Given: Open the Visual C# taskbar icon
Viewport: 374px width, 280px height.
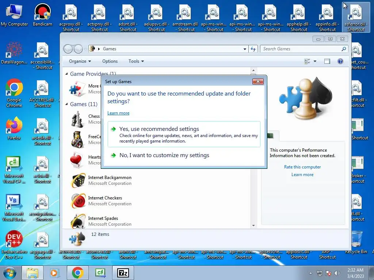Looking at the screenshot, I should (100, 273).
